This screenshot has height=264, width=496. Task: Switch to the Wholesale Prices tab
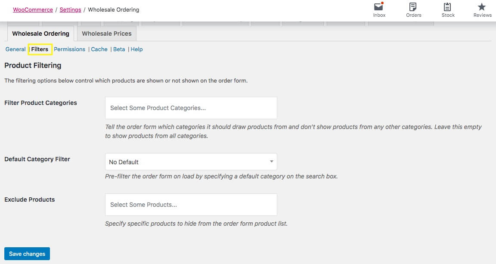[x=107, y=34]
